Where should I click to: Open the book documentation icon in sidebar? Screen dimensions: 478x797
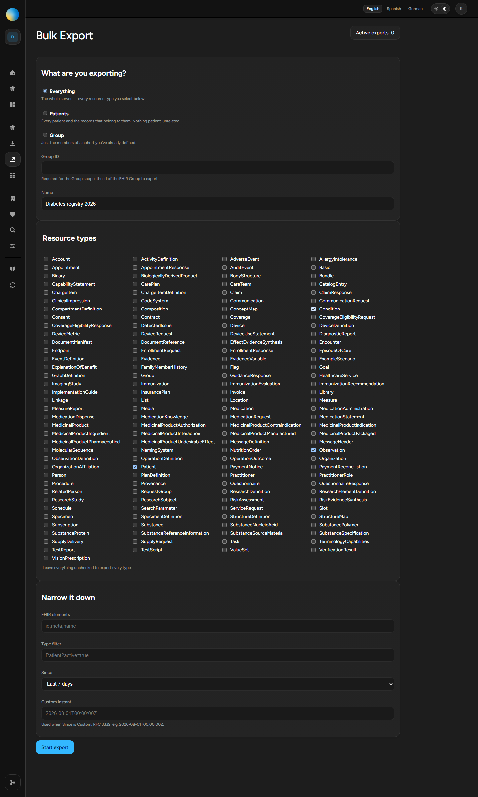point(13,269)
